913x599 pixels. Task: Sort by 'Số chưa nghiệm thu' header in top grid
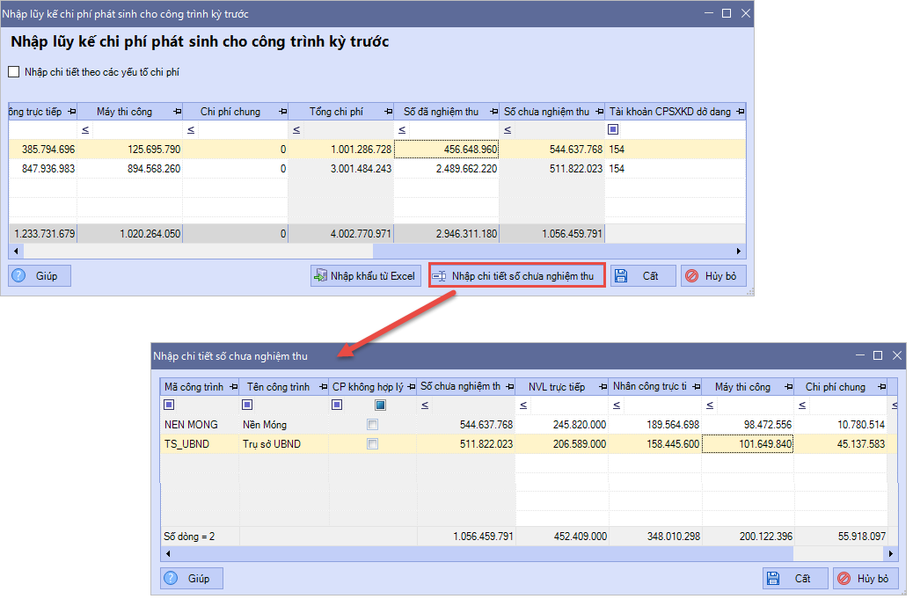(545, 112)
